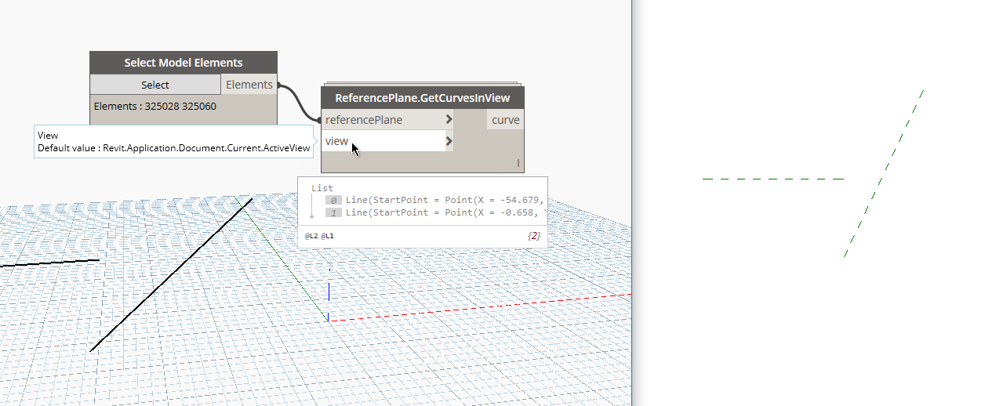Click the referencePlane input port

364,120
